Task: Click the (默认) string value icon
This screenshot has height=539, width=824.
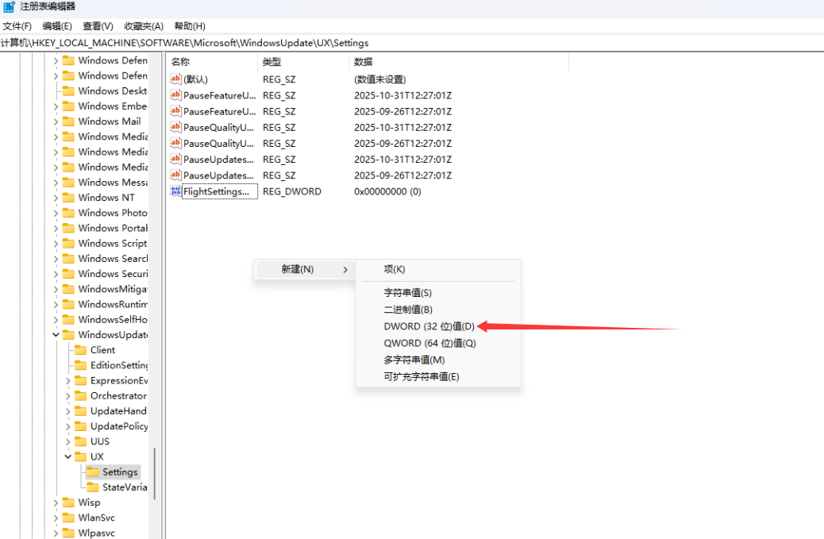Action: pos(176,79)
